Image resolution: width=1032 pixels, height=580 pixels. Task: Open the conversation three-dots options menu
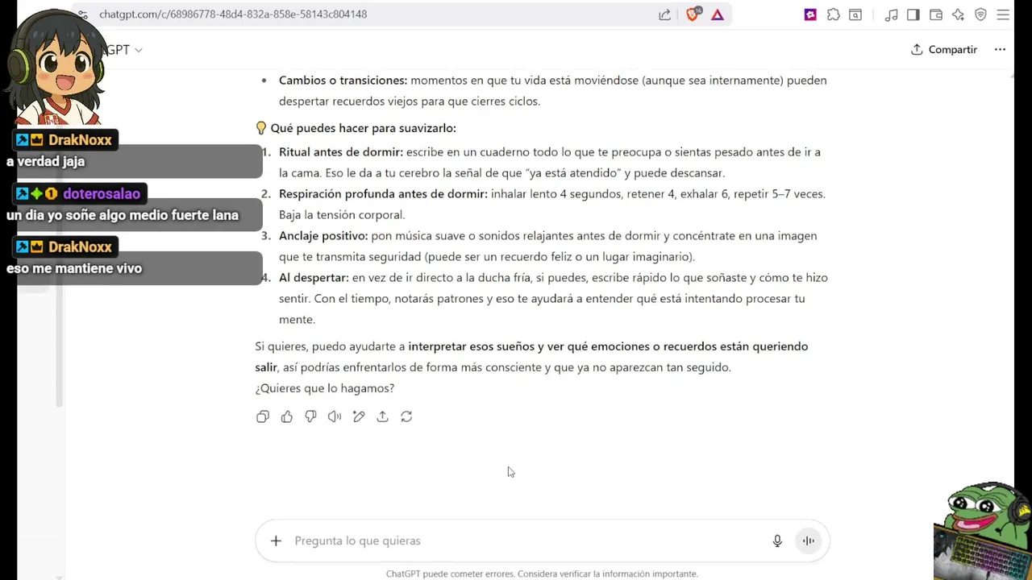coord(1000,49)
